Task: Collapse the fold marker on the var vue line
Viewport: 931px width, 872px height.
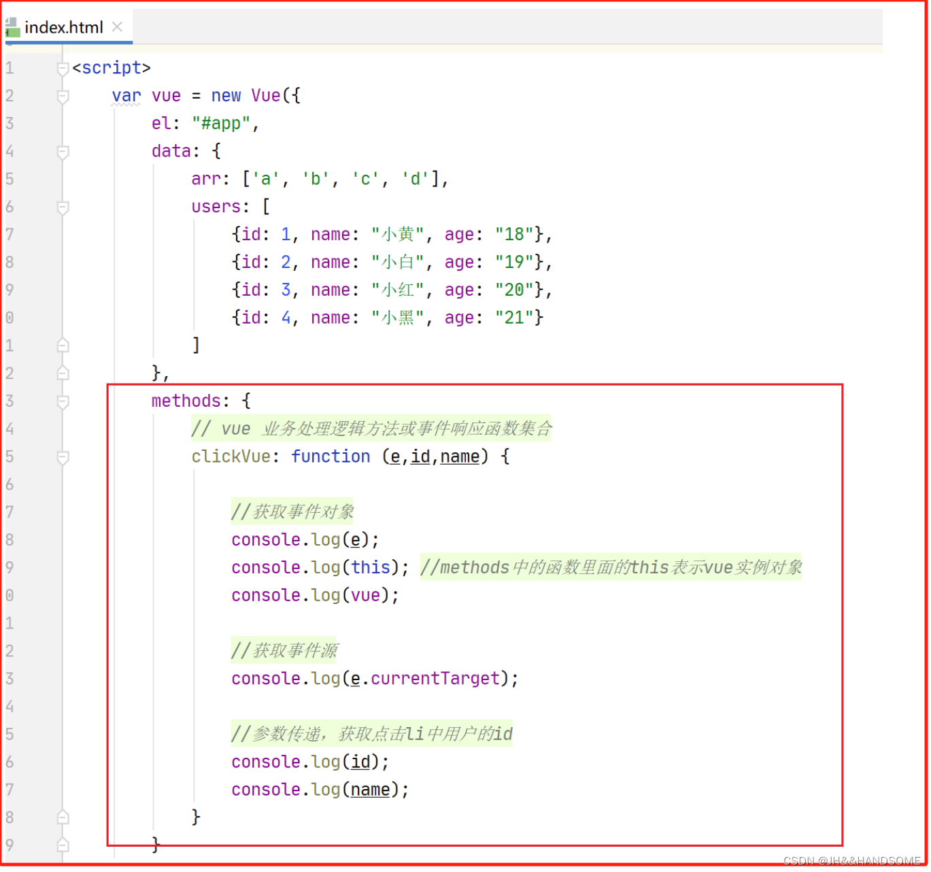Action: pyautogui.click(x=63, y=96)
